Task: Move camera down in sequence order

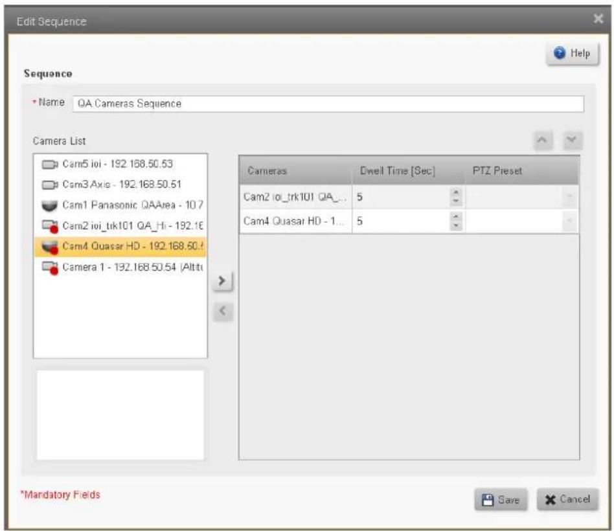Action: point(572,140)
